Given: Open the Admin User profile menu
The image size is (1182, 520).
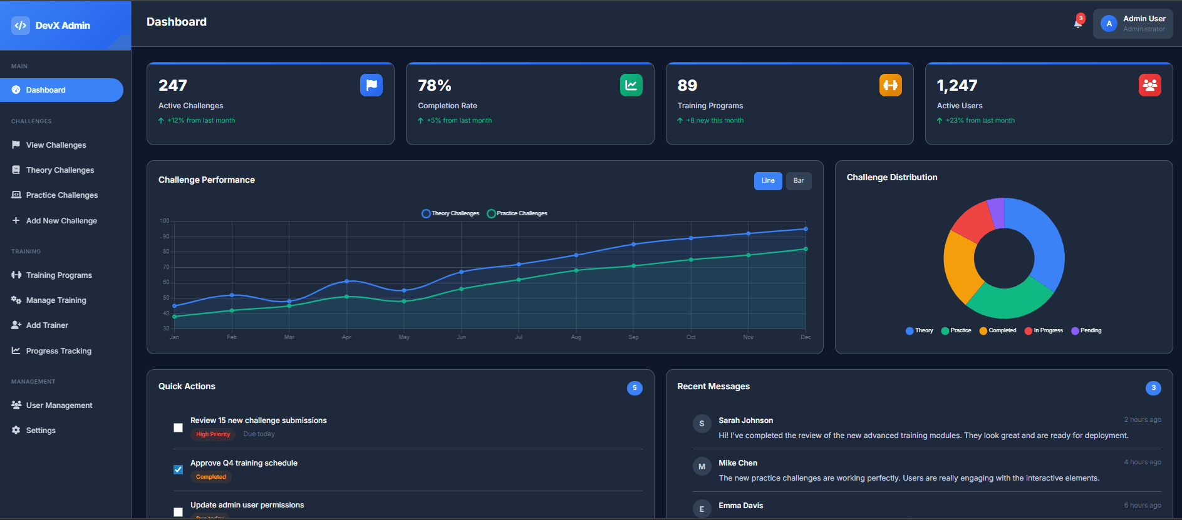Looking at the screenshot, I should coord(1133,24).
